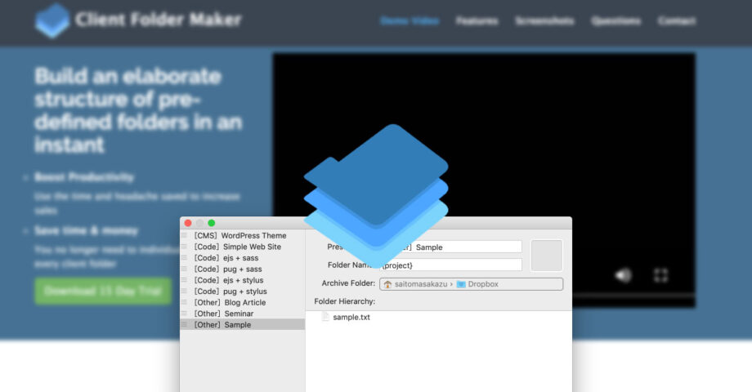Click the Client Folder Maker site title
Viewport: 752px width, 392px height.
click(x=159, y=20)
